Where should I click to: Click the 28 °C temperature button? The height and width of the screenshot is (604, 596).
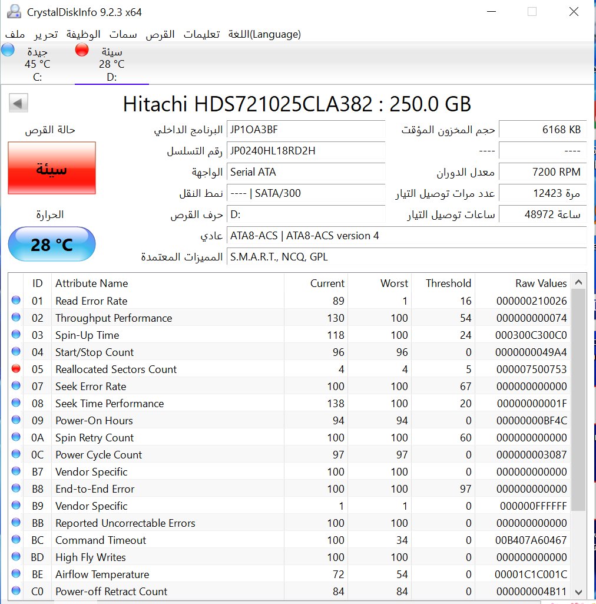(52, 244)
